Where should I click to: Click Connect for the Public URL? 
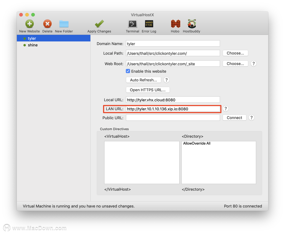pos(234,118)
